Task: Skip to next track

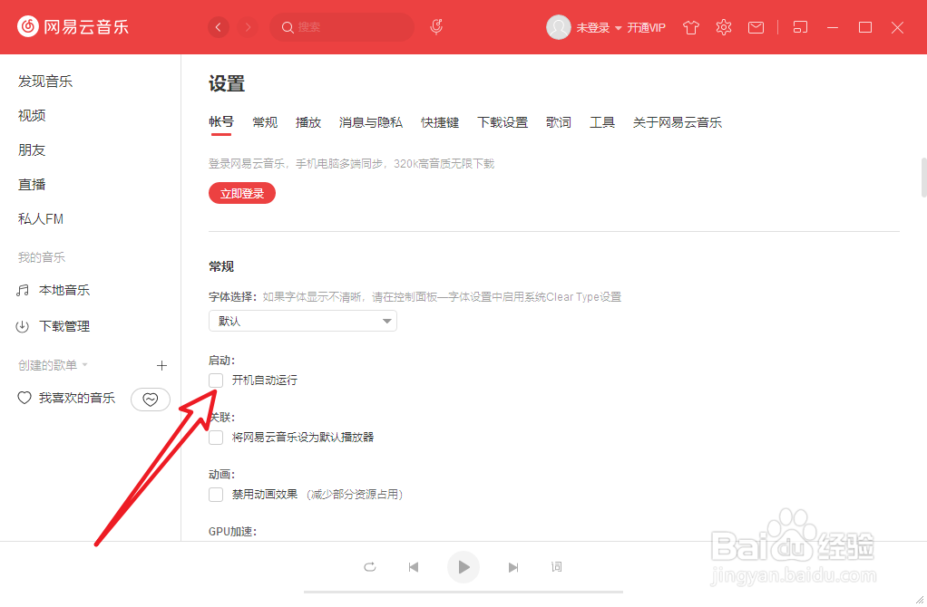Action: 513,567
